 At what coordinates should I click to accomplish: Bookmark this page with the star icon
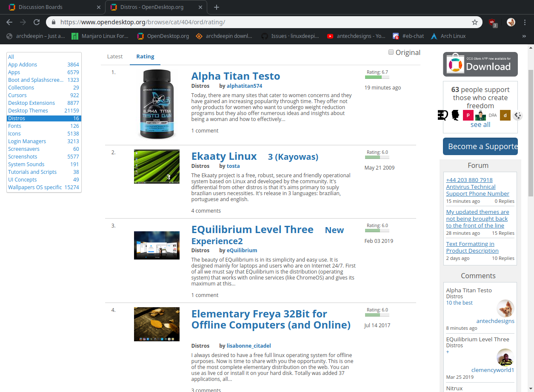(475, 22)
